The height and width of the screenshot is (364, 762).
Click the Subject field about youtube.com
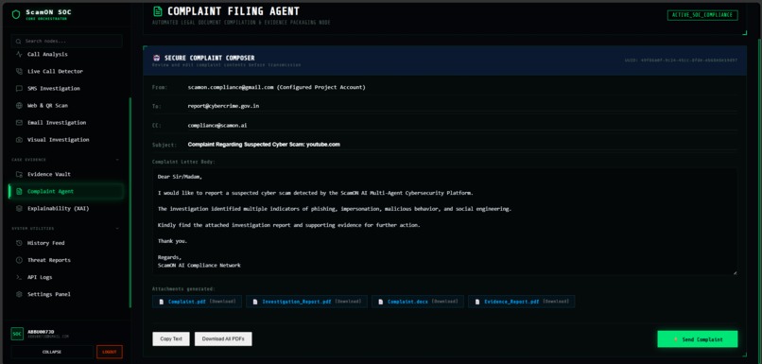[461, 145]
